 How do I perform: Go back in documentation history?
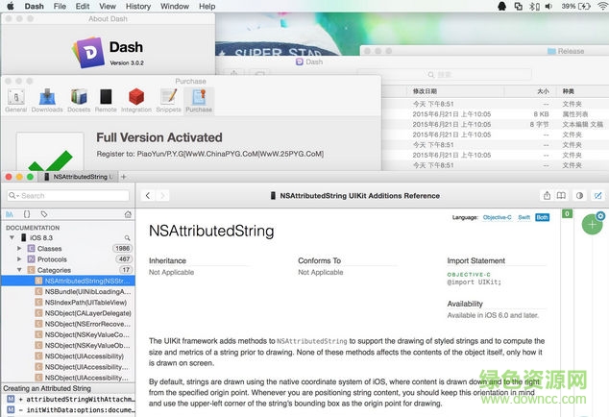[148, 195]
